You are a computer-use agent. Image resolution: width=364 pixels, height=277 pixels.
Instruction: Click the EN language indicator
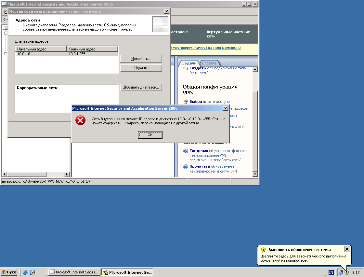click(331, 272)
